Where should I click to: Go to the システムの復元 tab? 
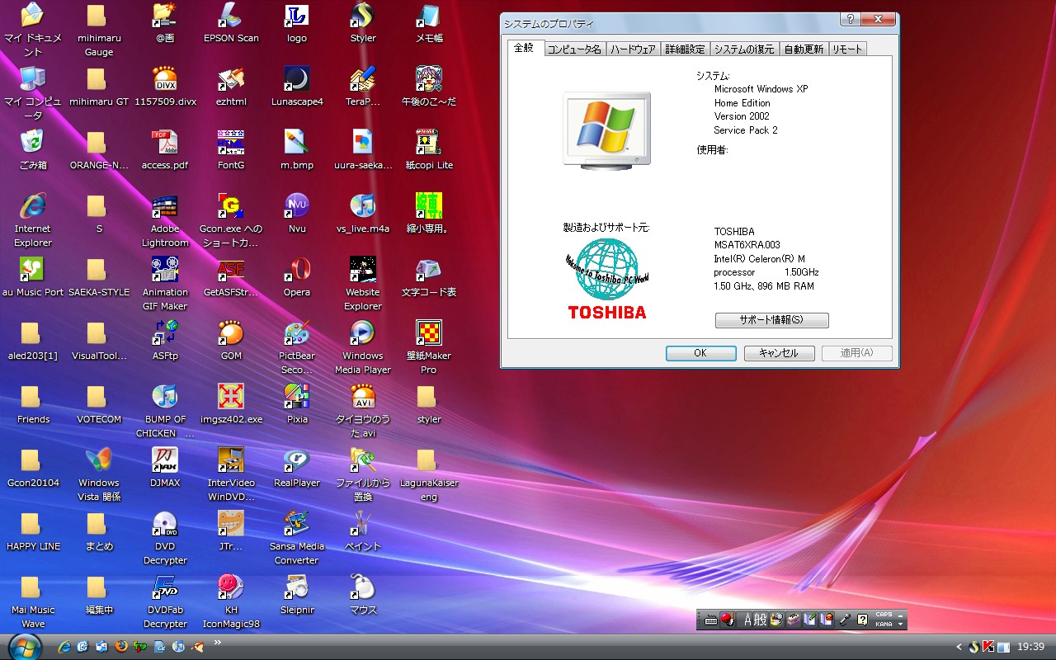click(x=744, y=49)
